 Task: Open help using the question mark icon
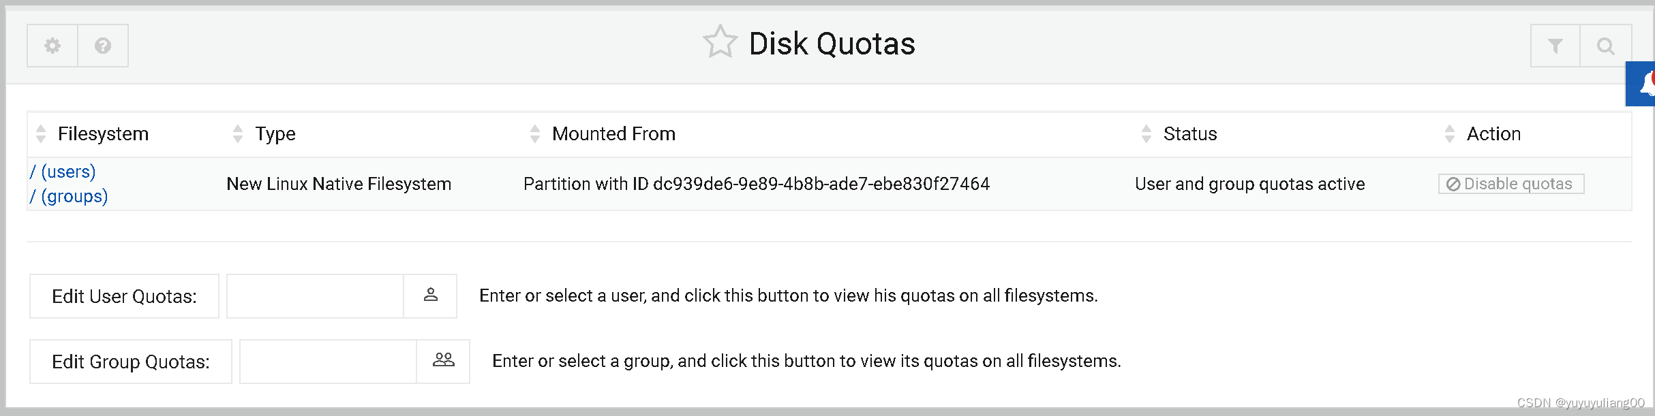103,46
